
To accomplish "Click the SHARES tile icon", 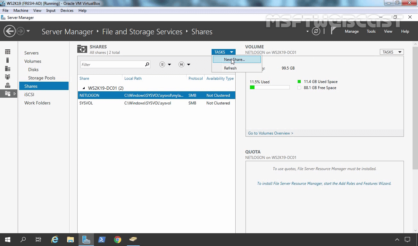I will [82, 49].
